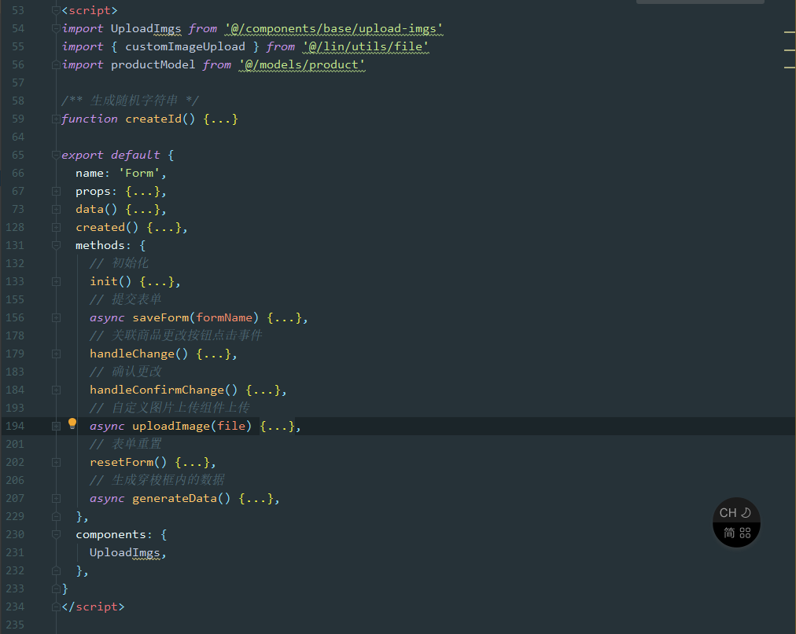Click the yellow lightbulb quick-fix icon
The image size is (796, 634).
(72, 423)
